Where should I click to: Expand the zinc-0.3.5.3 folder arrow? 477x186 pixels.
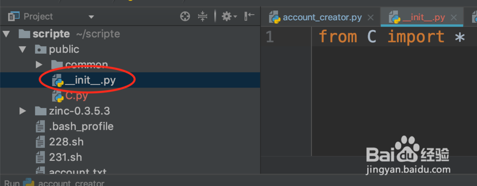22,111
